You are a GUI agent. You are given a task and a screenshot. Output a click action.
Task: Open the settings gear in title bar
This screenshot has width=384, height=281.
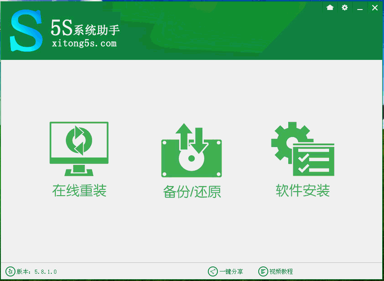coord(345,8)
